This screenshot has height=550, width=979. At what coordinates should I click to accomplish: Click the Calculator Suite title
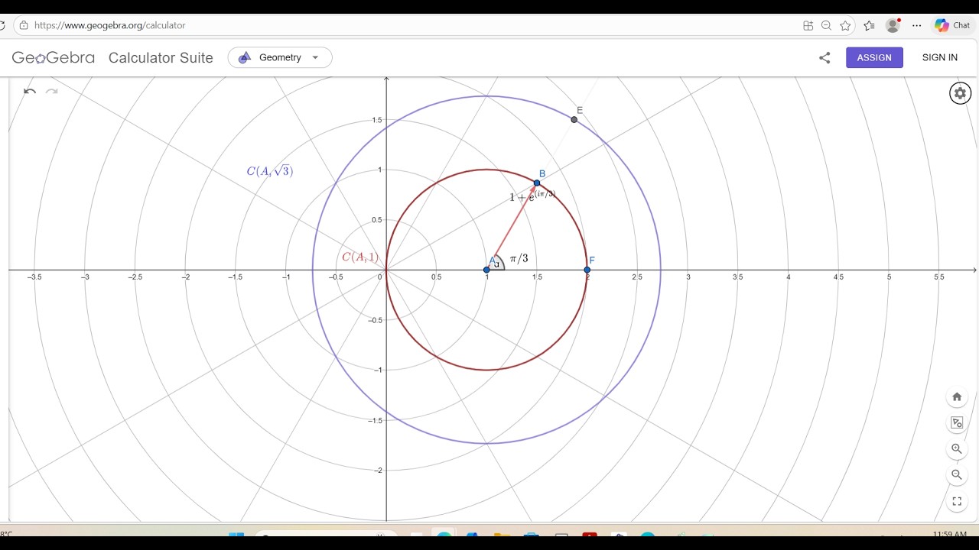tap(161, 58)
